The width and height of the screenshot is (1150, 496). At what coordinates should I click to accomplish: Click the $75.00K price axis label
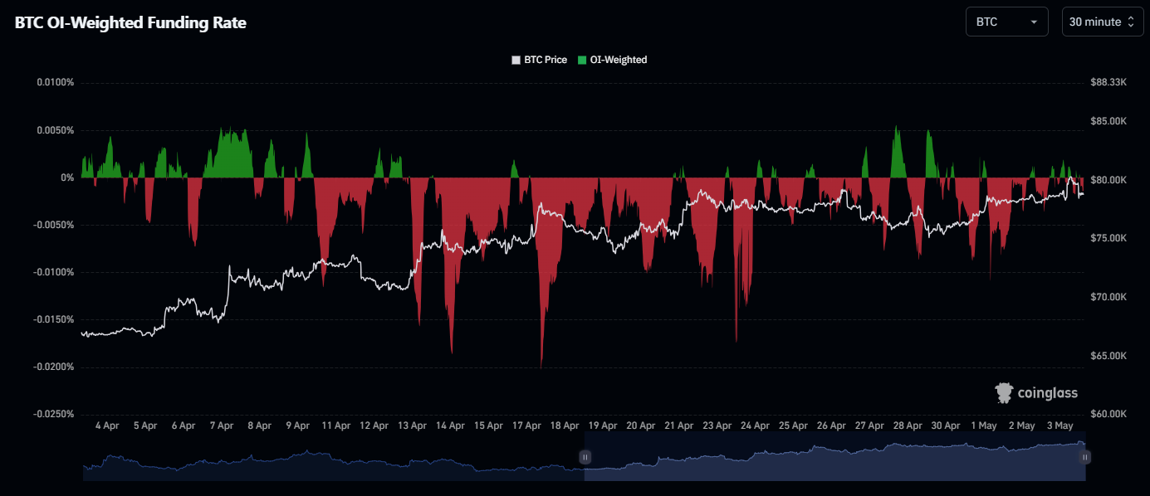click(x=1108, y=238)
